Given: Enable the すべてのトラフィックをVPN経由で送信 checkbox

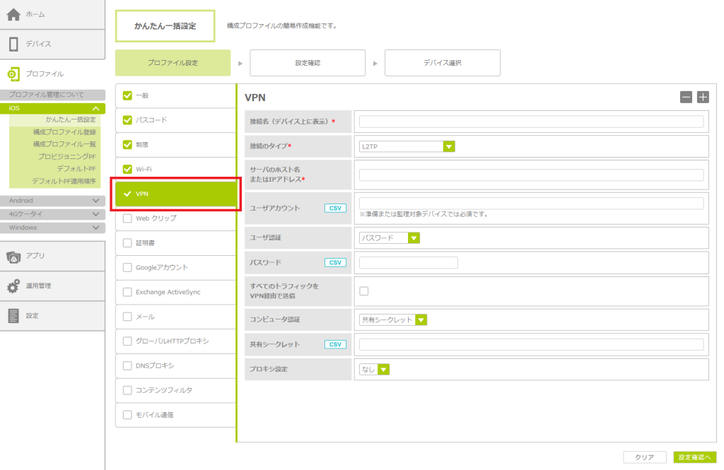Looking at the screenshot, I should [x=364, y=290].
